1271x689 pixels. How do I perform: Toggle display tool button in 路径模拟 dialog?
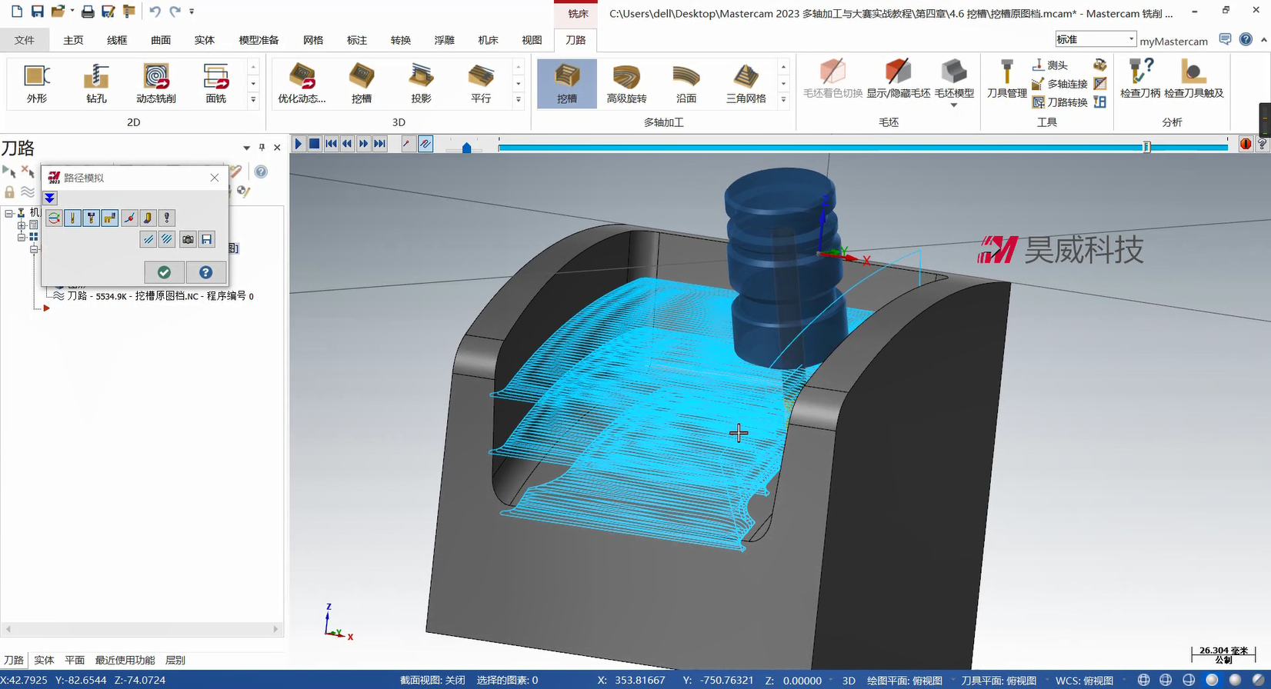(72, 218)
